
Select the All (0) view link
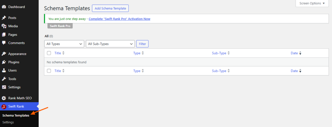49,36
